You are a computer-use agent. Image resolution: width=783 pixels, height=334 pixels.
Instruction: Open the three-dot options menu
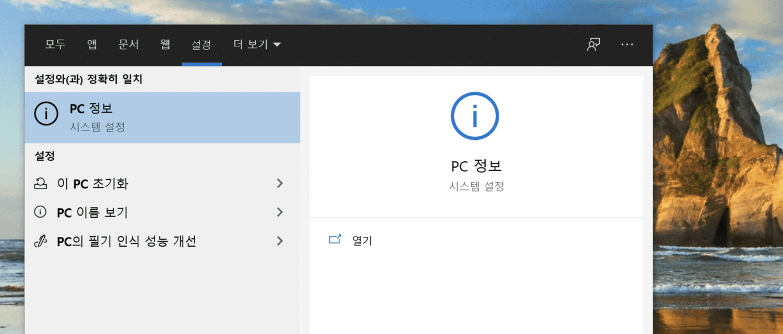627,44
